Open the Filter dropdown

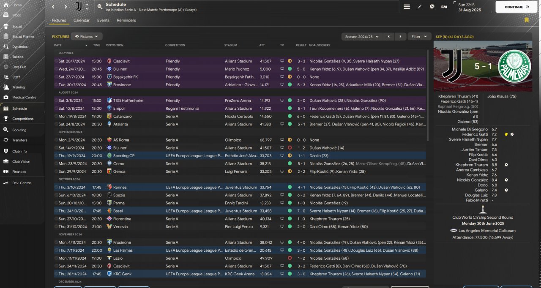419,37
